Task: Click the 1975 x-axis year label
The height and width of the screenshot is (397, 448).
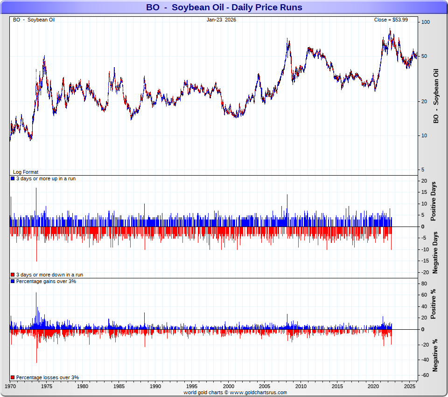Action: click(x=46, y=386)
